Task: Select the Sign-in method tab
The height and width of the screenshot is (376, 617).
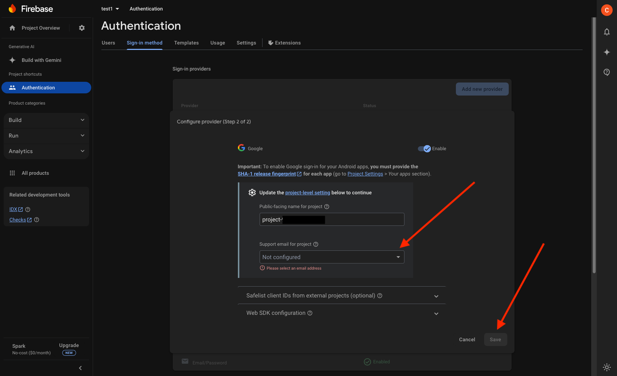Action: pyautogui.click(x=144, y=43)
